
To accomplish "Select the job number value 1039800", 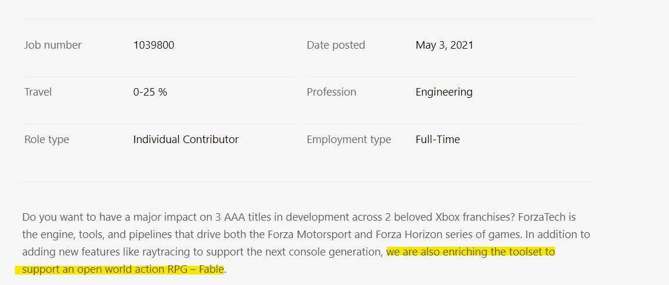I will 153,45.
